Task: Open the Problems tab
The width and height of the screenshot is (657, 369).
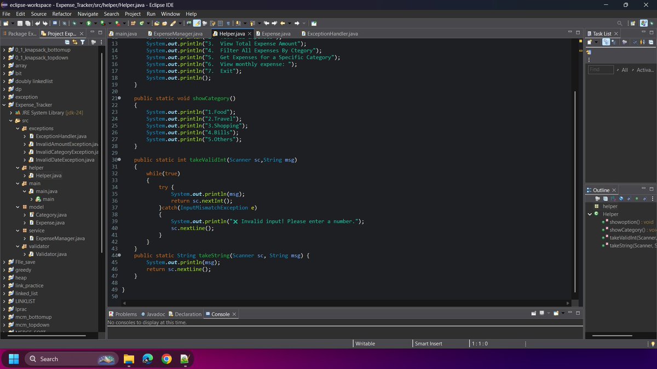Action: pos(123,314)
